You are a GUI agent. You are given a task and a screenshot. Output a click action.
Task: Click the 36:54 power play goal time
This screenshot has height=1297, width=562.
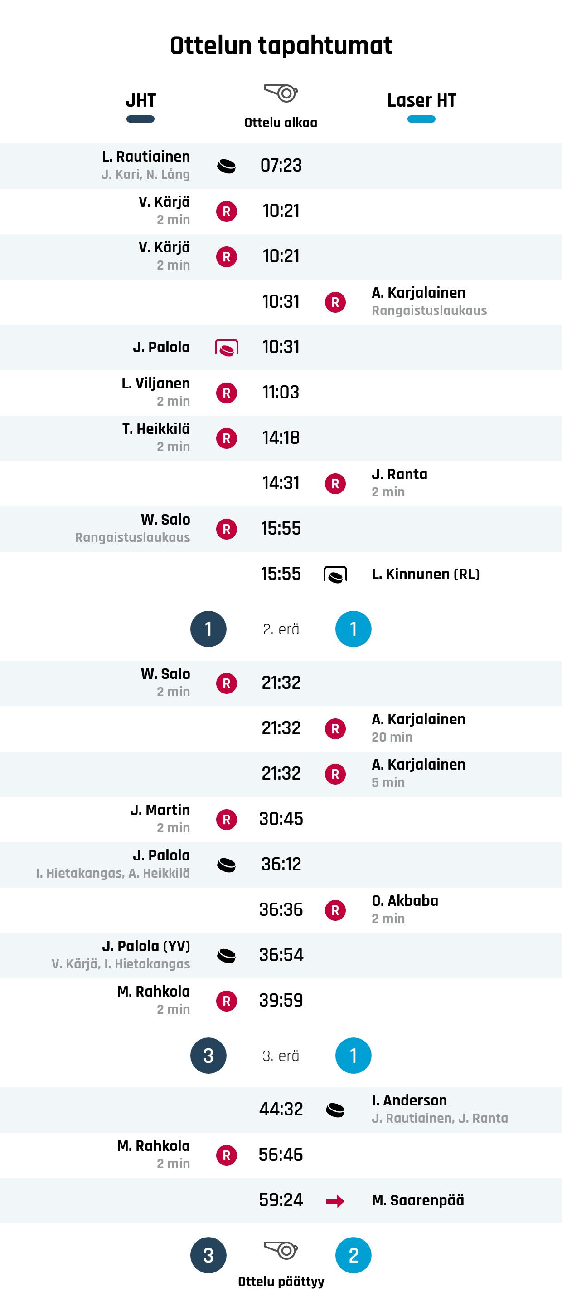(x=281, y=955)
